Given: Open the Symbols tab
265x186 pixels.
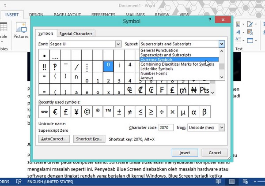Looking at the screenshot, I should click(46, 33).
